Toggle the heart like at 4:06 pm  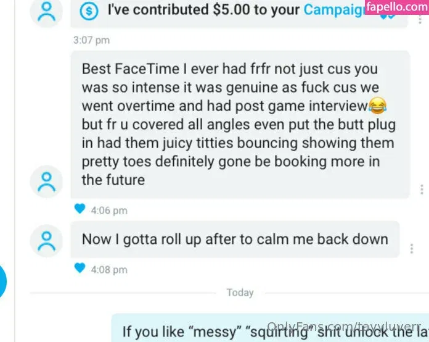pos(80,209)
